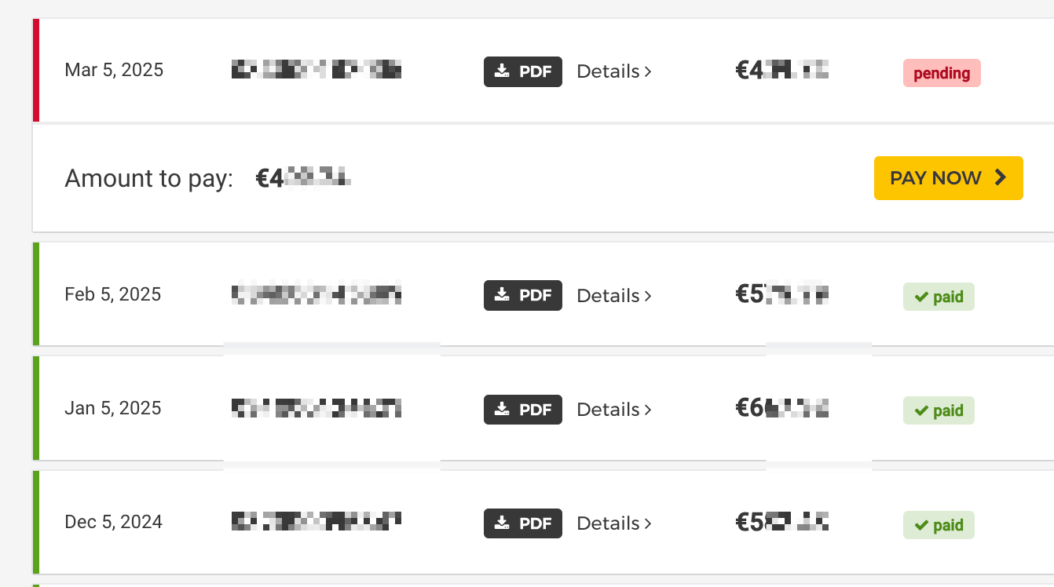Click the paid badge for Jan 5, 2025
This screenshot has width=1054, height=587.
click(939, 411)
